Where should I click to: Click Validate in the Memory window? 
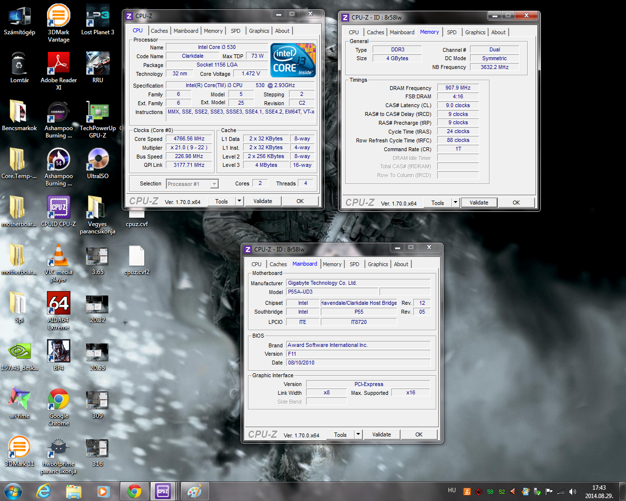(479, 203)
